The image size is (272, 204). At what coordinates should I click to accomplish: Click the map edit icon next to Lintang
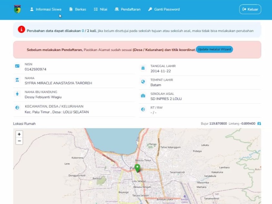click(259, 124)
